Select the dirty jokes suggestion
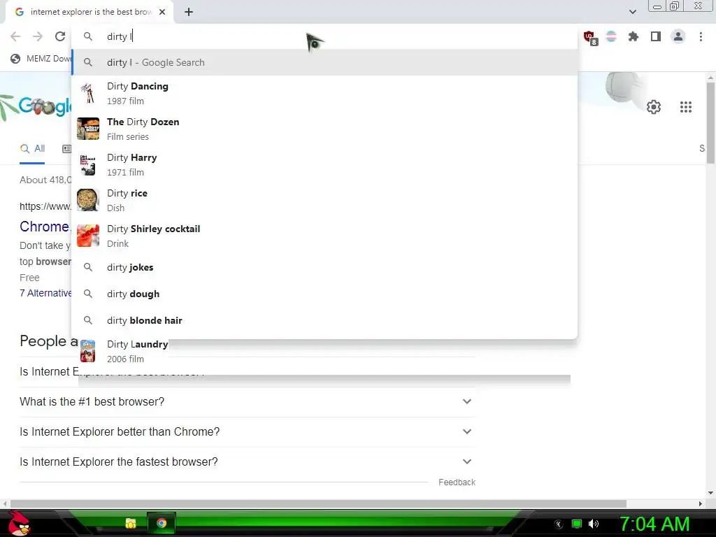The width and height of the screenshot is (716, 537). [x=324, y=268]
